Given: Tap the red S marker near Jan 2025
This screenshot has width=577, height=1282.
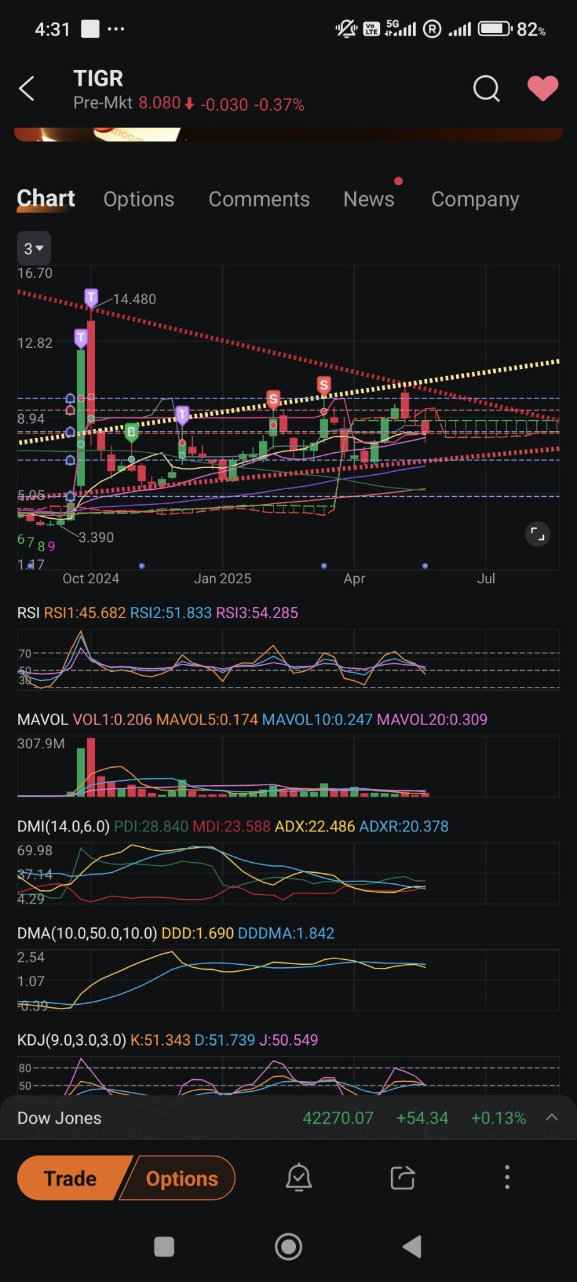Looking at the screenshot, I should pyautogui.click(x=273, y=399).
